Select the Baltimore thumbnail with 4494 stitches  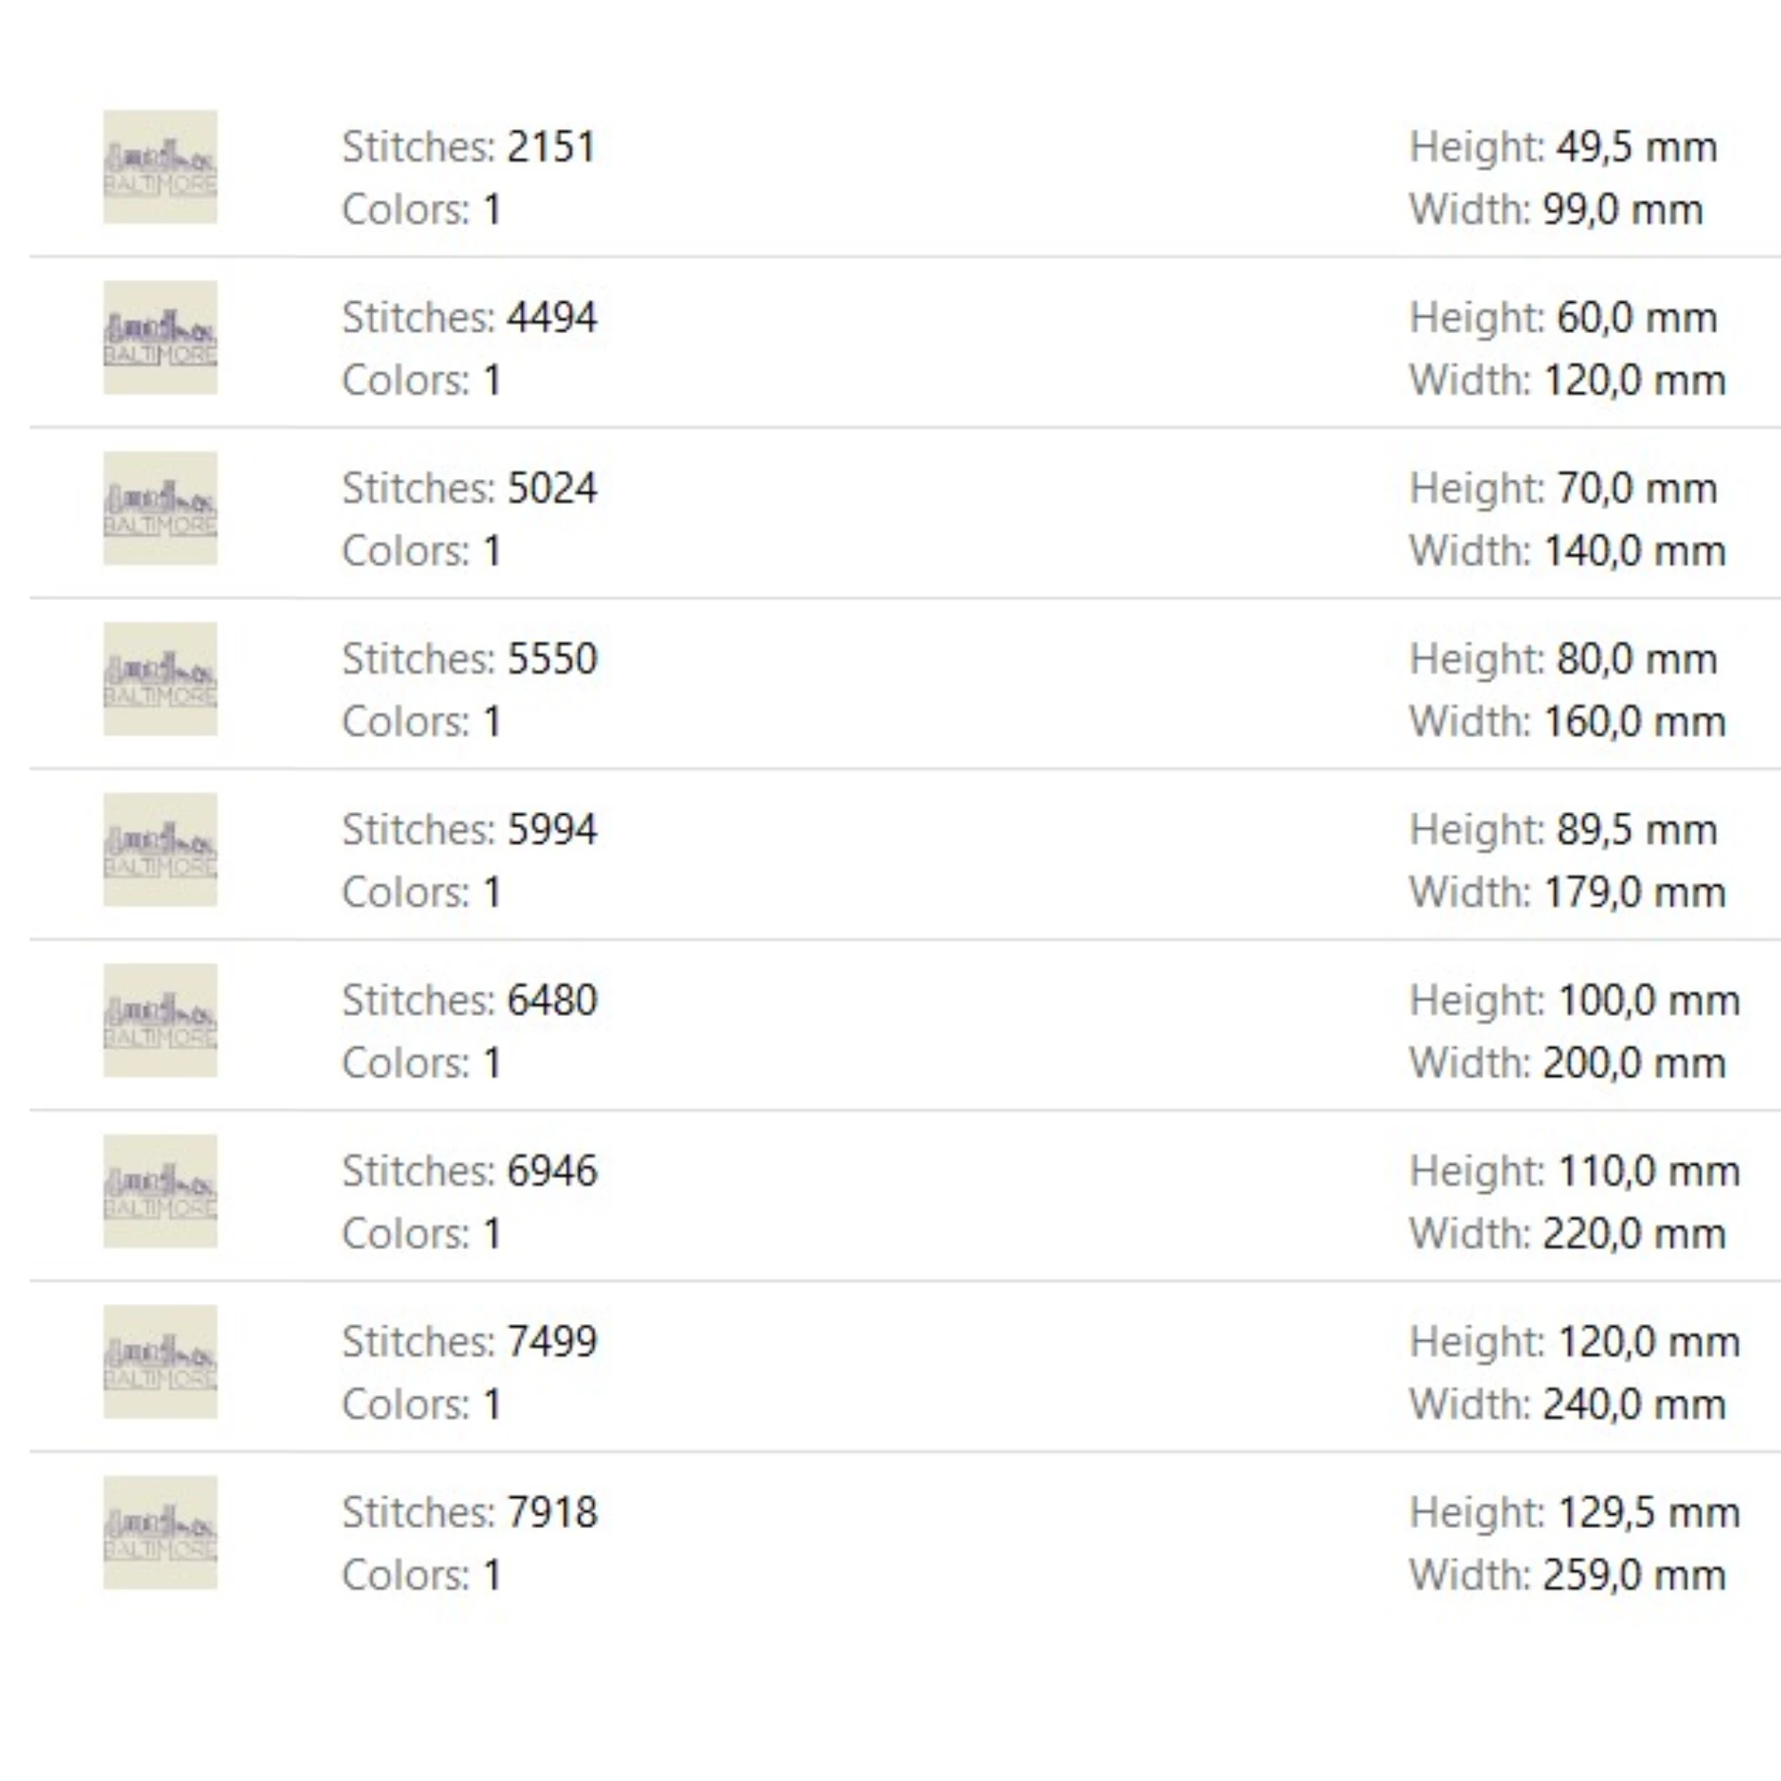pyautogui.click(x=160, y=337)
